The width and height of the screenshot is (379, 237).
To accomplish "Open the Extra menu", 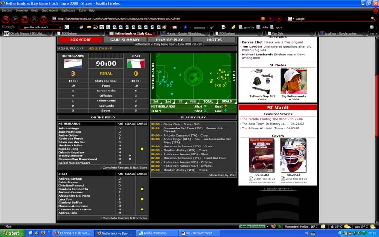I will (82, 10).
